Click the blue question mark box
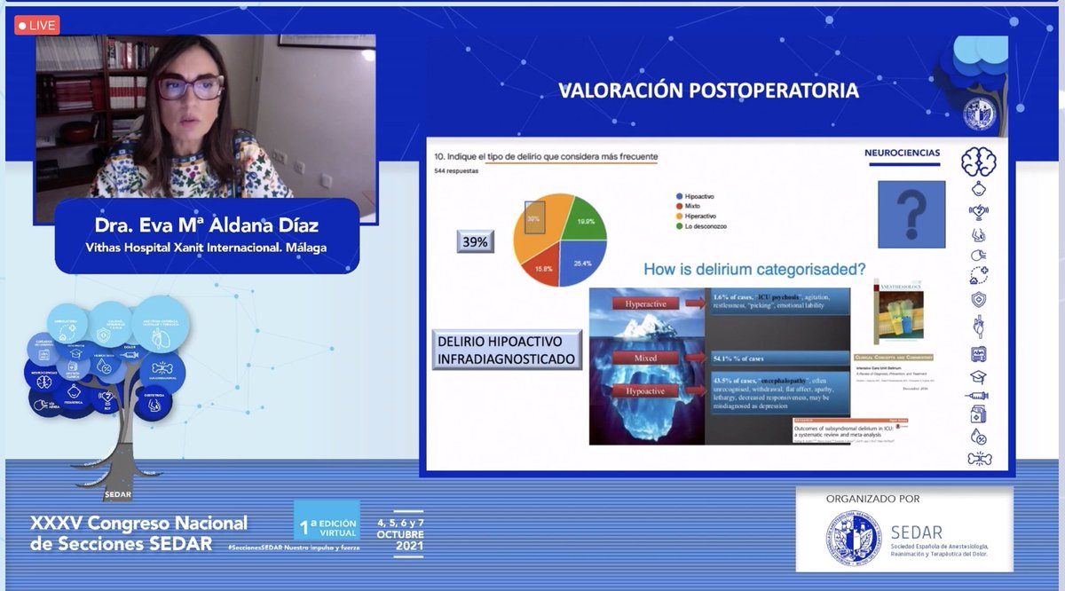 (x=911, y=215)
